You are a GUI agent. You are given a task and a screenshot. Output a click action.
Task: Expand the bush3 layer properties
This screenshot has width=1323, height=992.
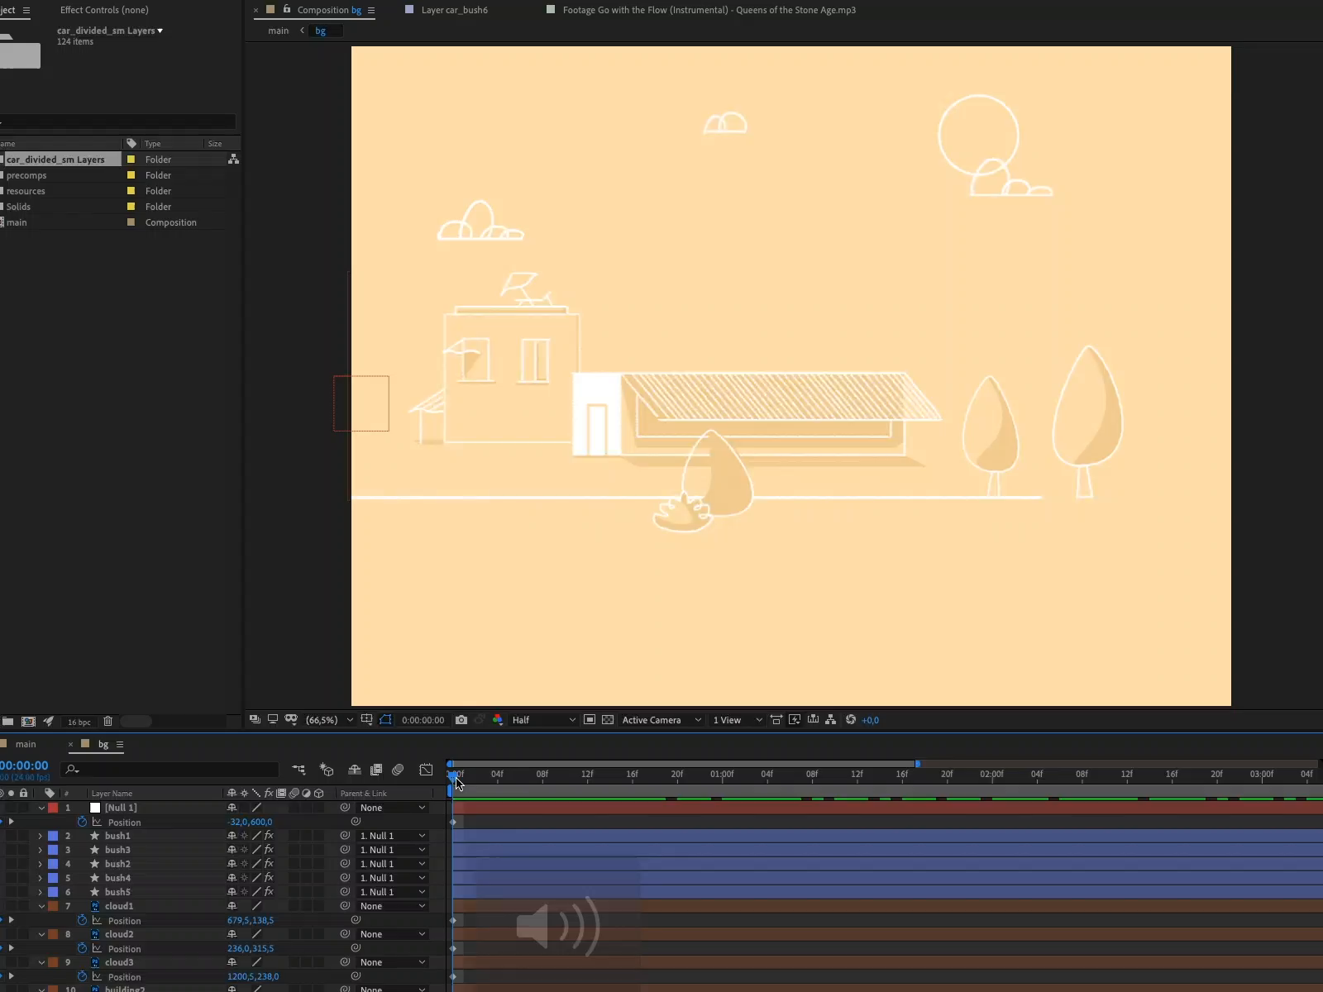click(40, 850)
